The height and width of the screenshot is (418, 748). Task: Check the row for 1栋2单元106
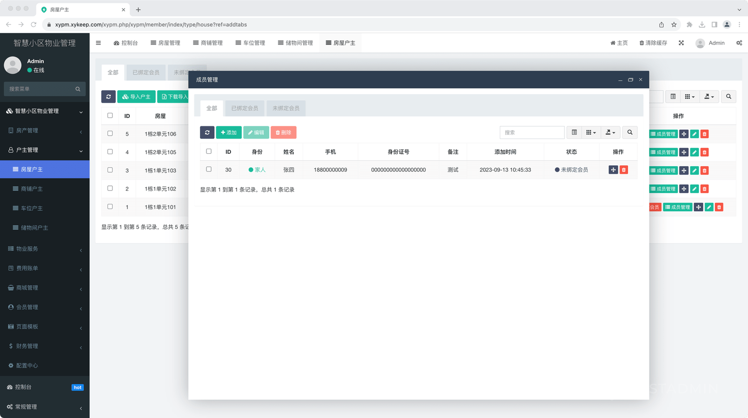point(110,133)
